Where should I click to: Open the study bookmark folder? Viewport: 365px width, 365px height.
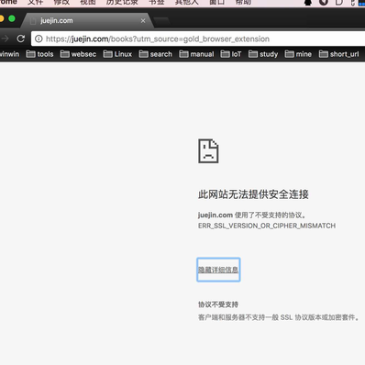pos(263,54)
